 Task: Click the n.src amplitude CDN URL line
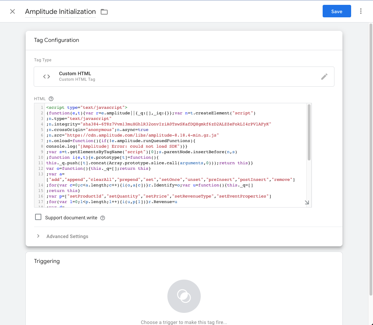133,135
